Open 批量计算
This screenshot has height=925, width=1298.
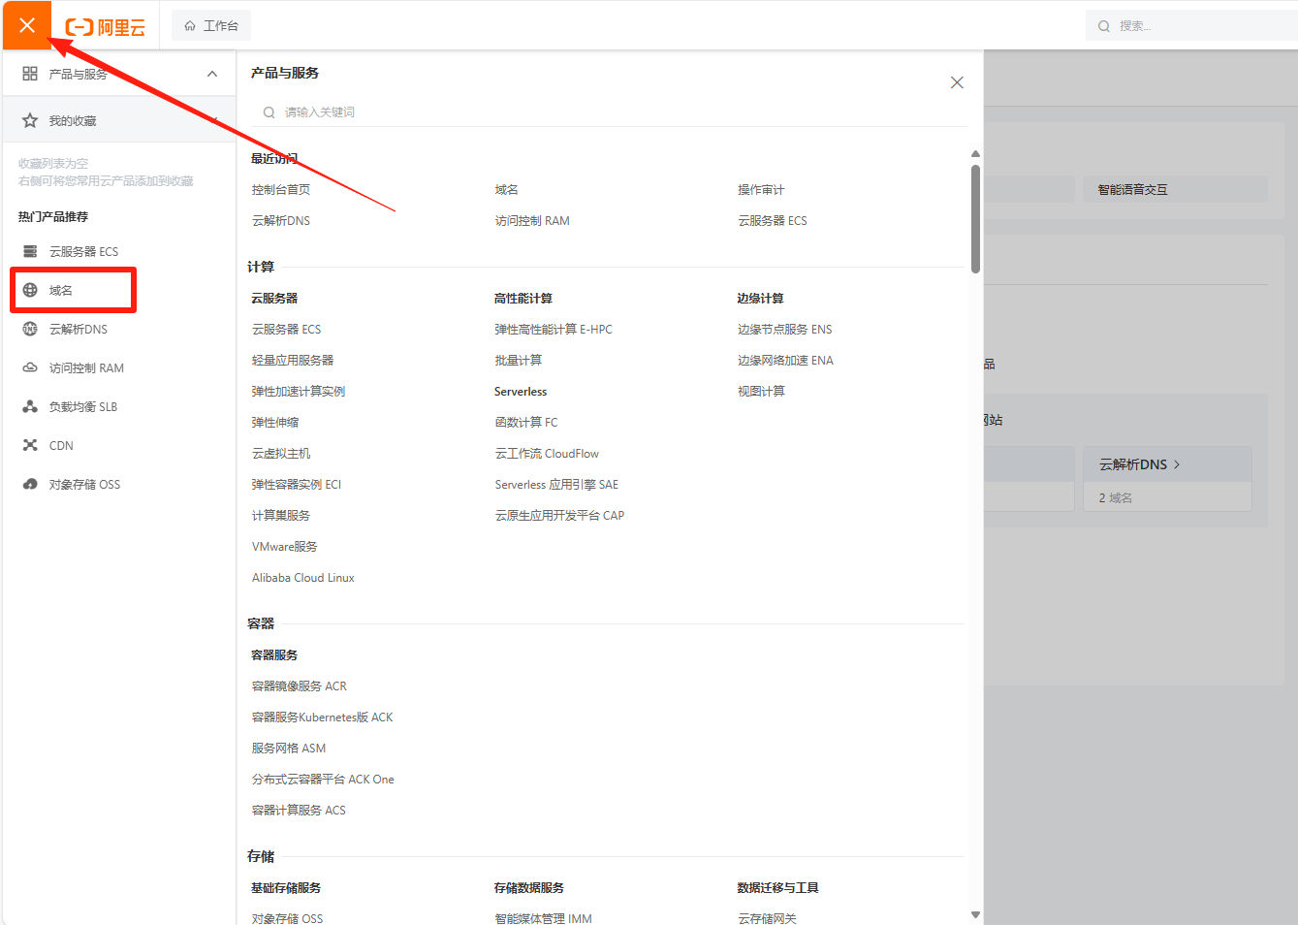(x=519, y=361)
